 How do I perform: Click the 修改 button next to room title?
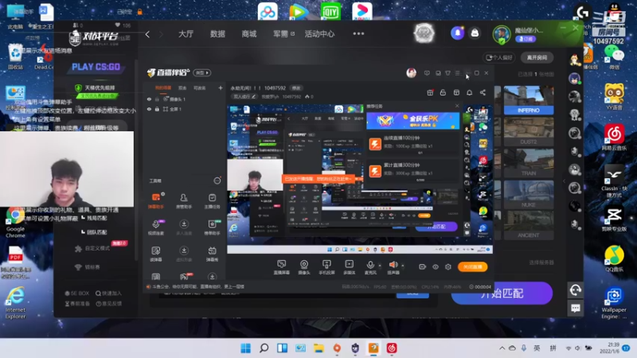pos(296,88)
